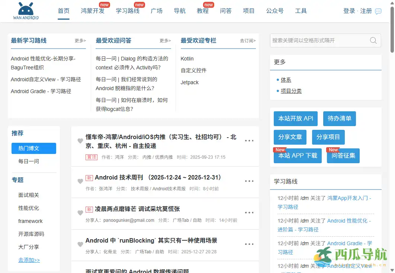395x273 pixels.
Task: Click the 置顶 tag on the pinned post
Action: [91, 157]
